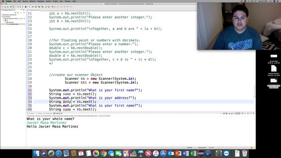Click the New file icon in Eclipse toolbar

click(x=2, y=7)
